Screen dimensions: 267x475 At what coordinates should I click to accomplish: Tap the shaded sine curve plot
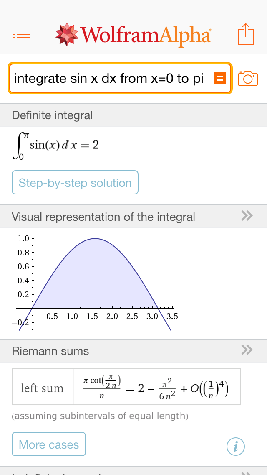(x=95, y=285)
